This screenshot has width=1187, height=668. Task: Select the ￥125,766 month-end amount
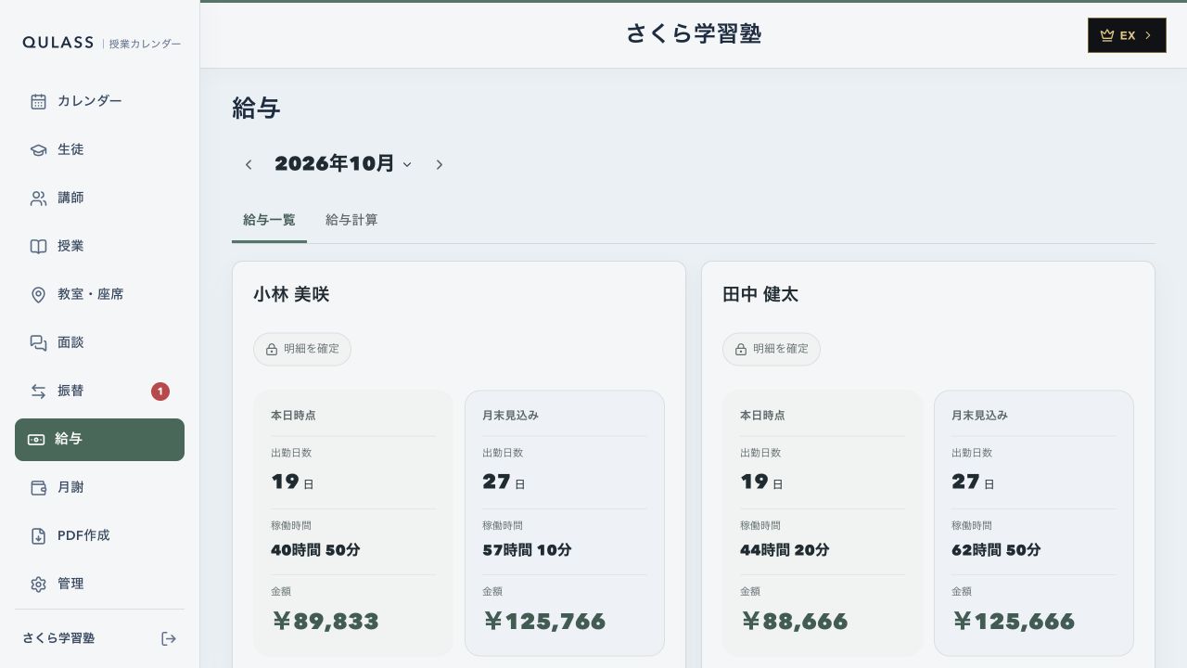(x=544, y=621)
